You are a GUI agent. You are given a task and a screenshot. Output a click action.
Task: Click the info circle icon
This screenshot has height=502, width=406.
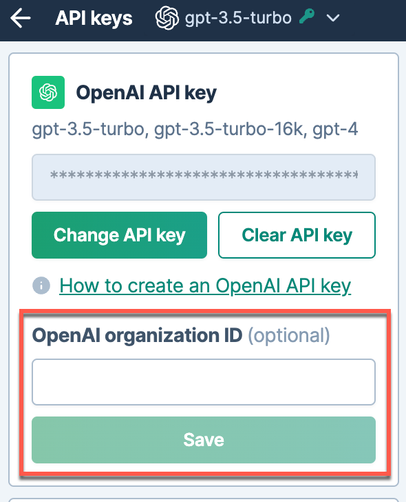[41, 285]
